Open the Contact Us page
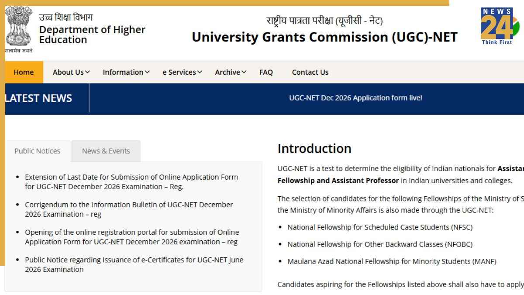The image size is (524, 295). (310, 72)
